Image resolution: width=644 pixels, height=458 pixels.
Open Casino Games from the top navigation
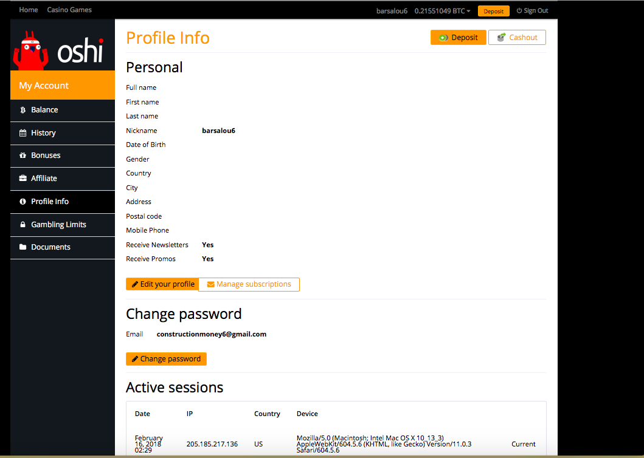click(x=69, y=10)
